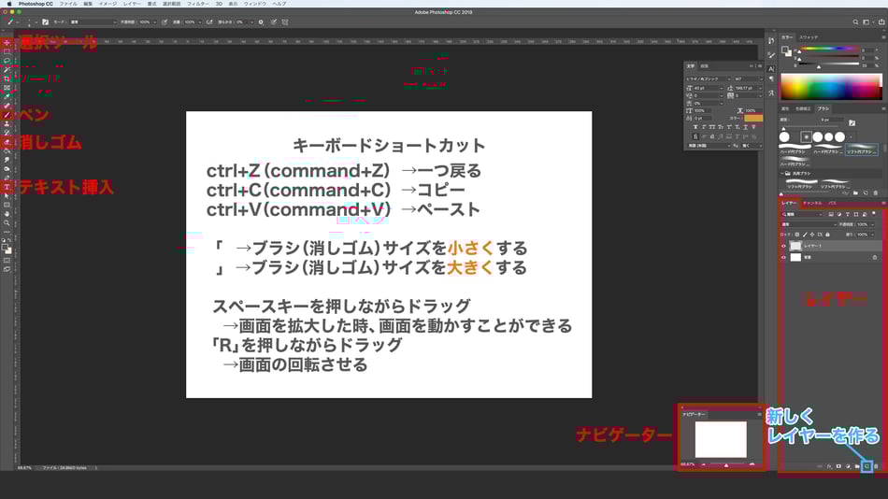The width and height of the screenshot is (888, 499).
Task: Select the Eraser tool
Action: coord(7,142)
